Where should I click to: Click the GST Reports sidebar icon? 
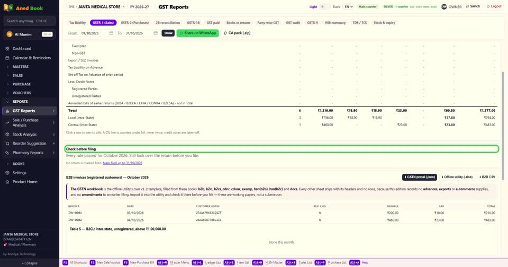tap(7, 111)
